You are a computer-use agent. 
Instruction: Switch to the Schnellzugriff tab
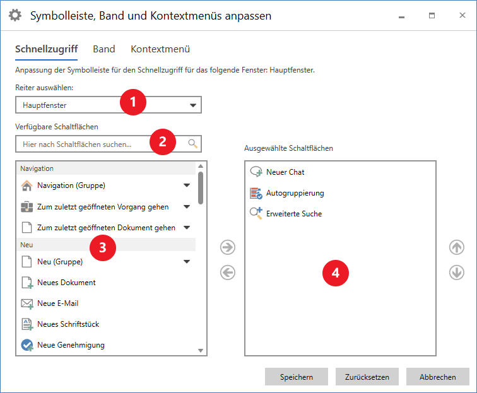[47, 49]
